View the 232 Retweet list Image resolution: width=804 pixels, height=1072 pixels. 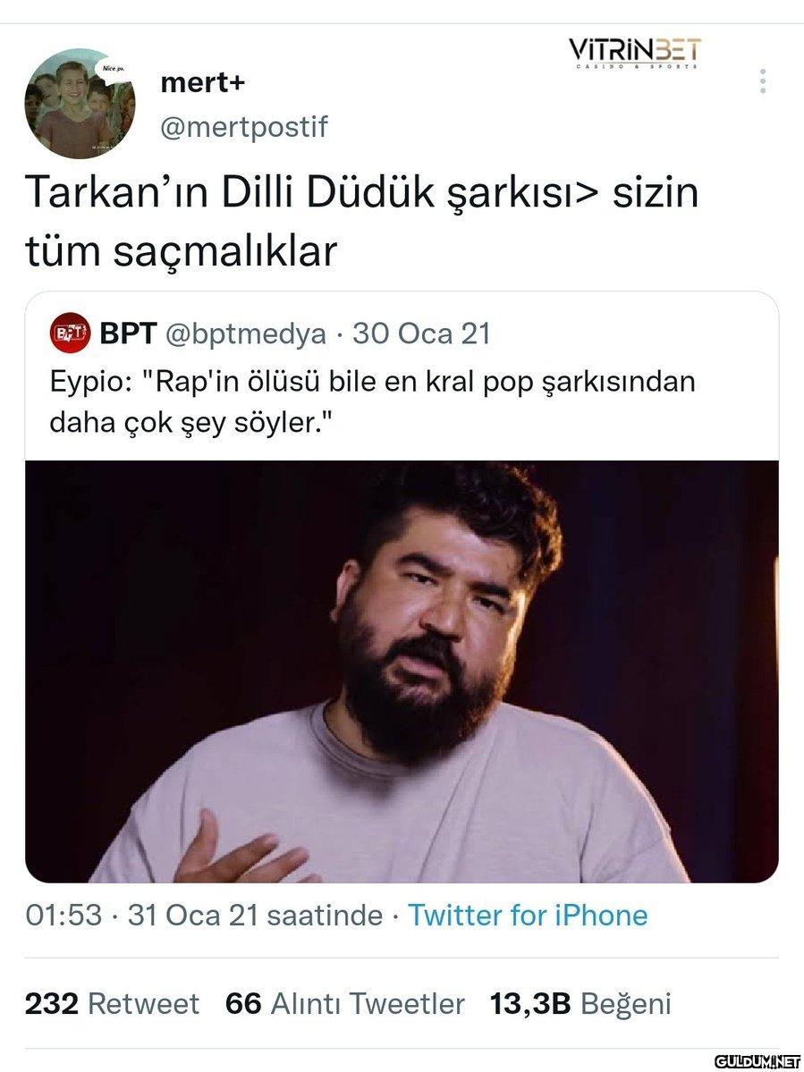[112, 1004]
